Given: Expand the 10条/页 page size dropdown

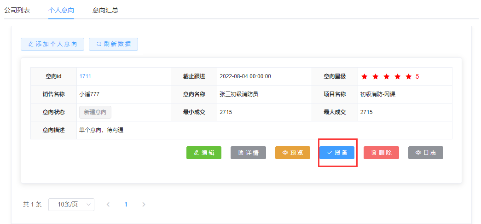Looking at the screenshot, I should click(x=71, y=205).
